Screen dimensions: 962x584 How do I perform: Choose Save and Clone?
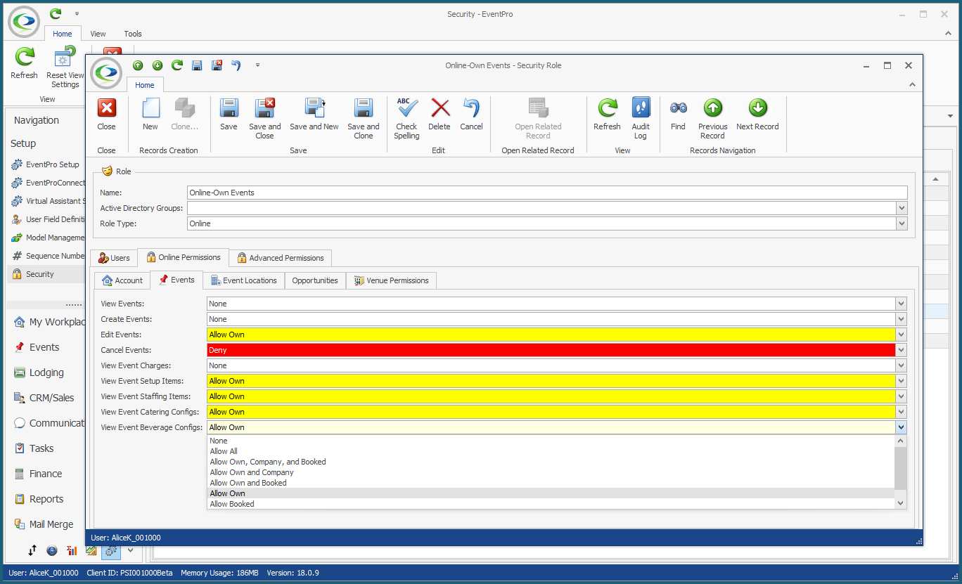364,119
